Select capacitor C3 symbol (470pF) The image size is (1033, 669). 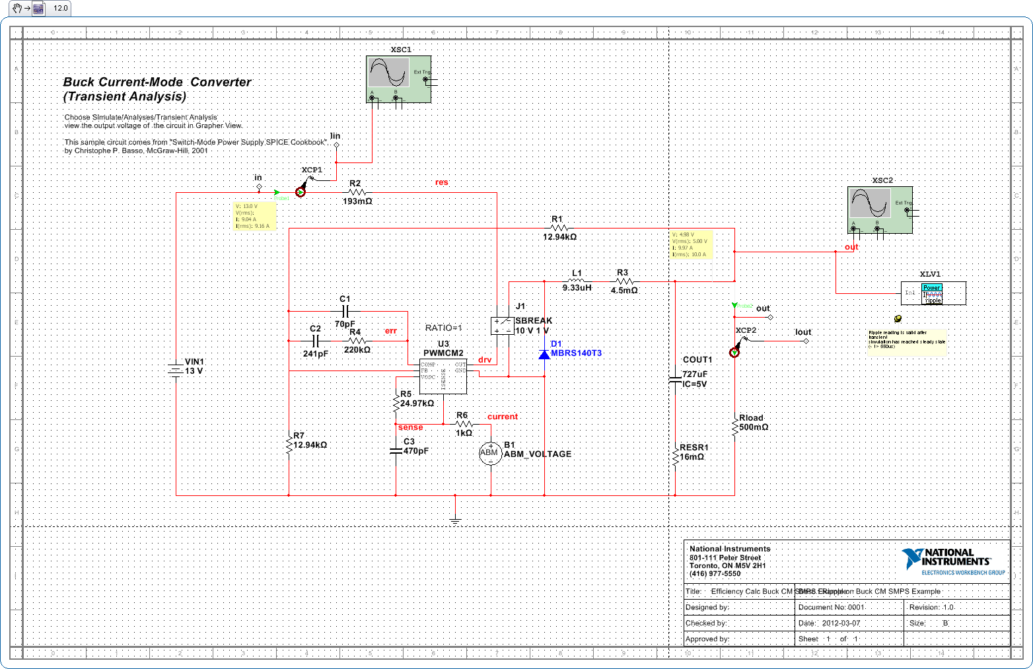tap(396, 450)
